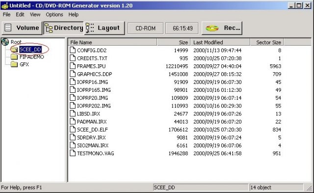Open the Volume tab
Viewport: 314px width, 193px height.
point(22,28)
